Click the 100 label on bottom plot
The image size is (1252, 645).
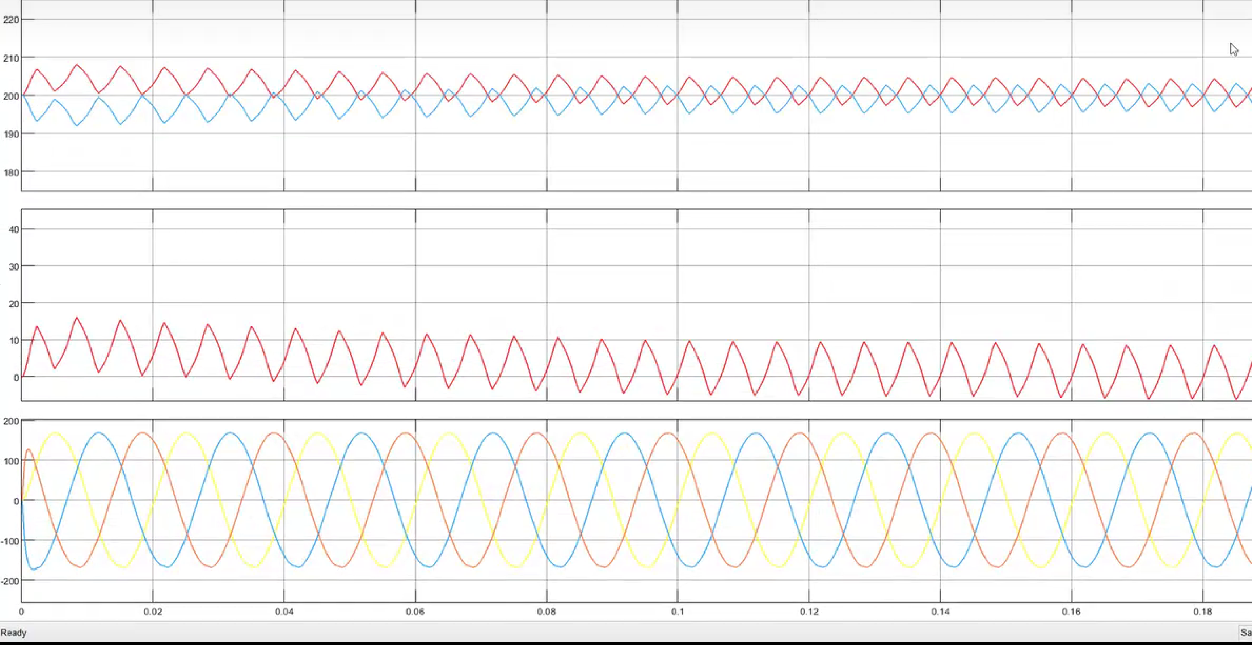coord(11,461)
